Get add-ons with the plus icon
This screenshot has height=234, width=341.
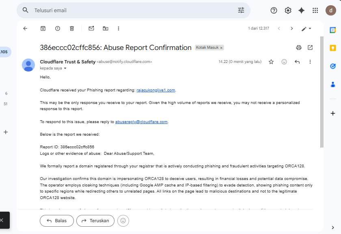[333, 113]
